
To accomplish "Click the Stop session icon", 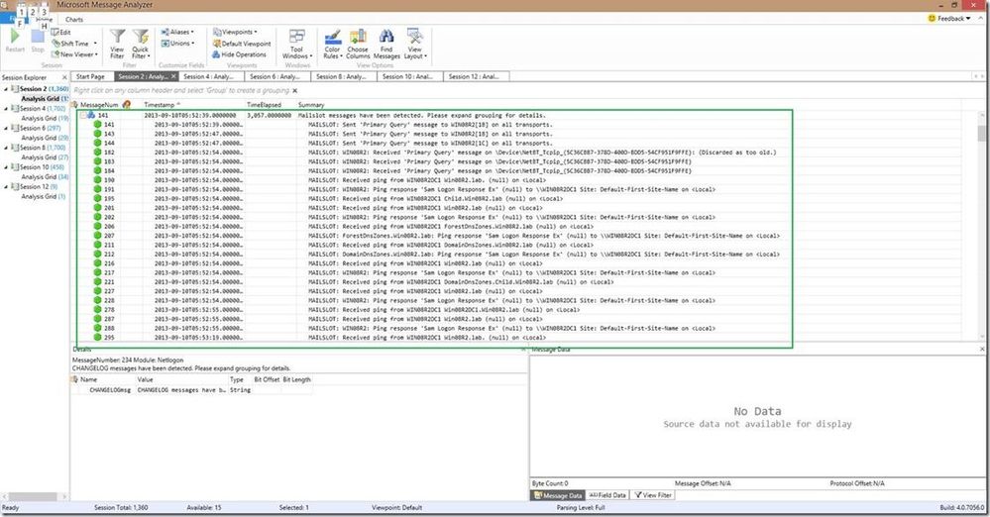I will (38, 37).
